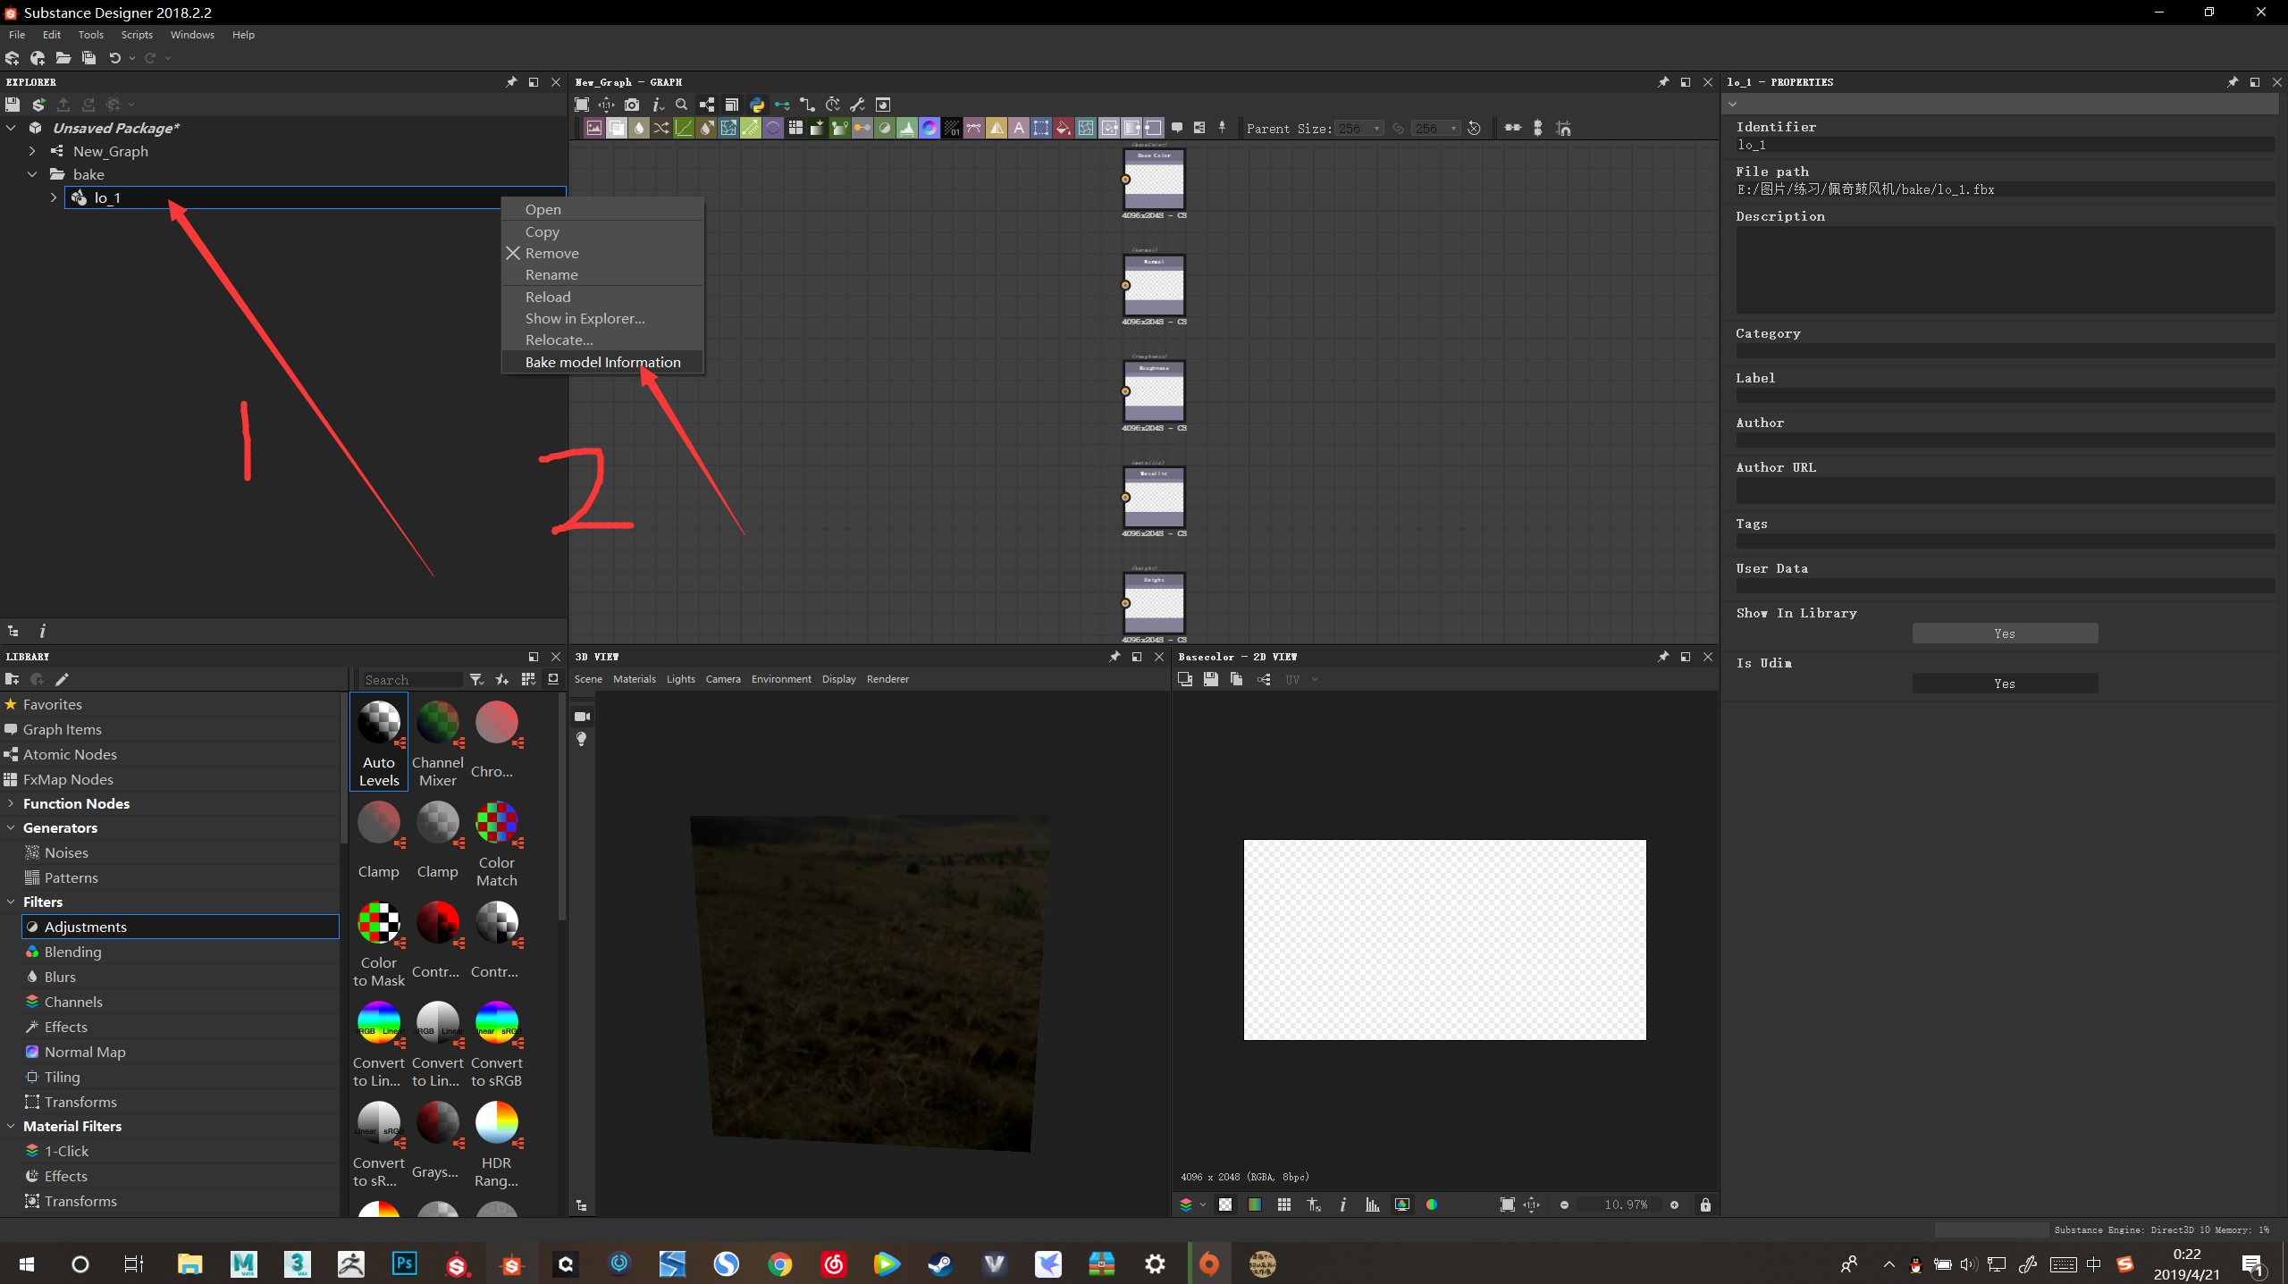Screen dimensions: 2288x1284
Task: Toggle the checkerboard transparency background in 2D view
Action: tap(1225, 1204)
